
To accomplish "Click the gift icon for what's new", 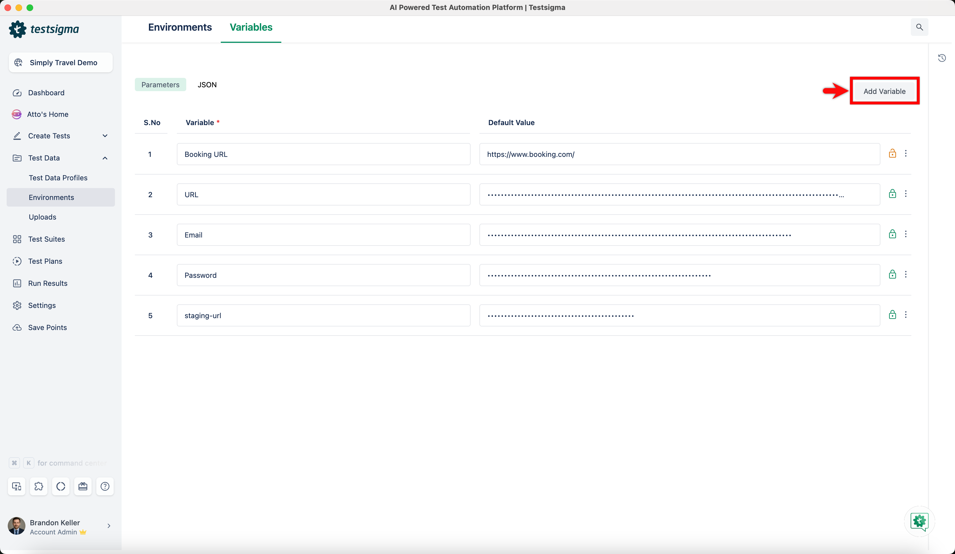I will pos(83,486).
